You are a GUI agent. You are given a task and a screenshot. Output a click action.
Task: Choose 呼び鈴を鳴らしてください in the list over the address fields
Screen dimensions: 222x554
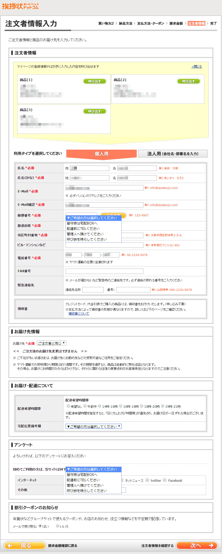(93, 239)
